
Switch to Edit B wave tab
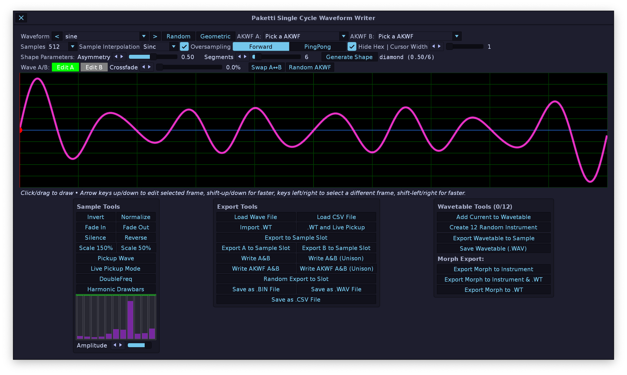point(94,67)
